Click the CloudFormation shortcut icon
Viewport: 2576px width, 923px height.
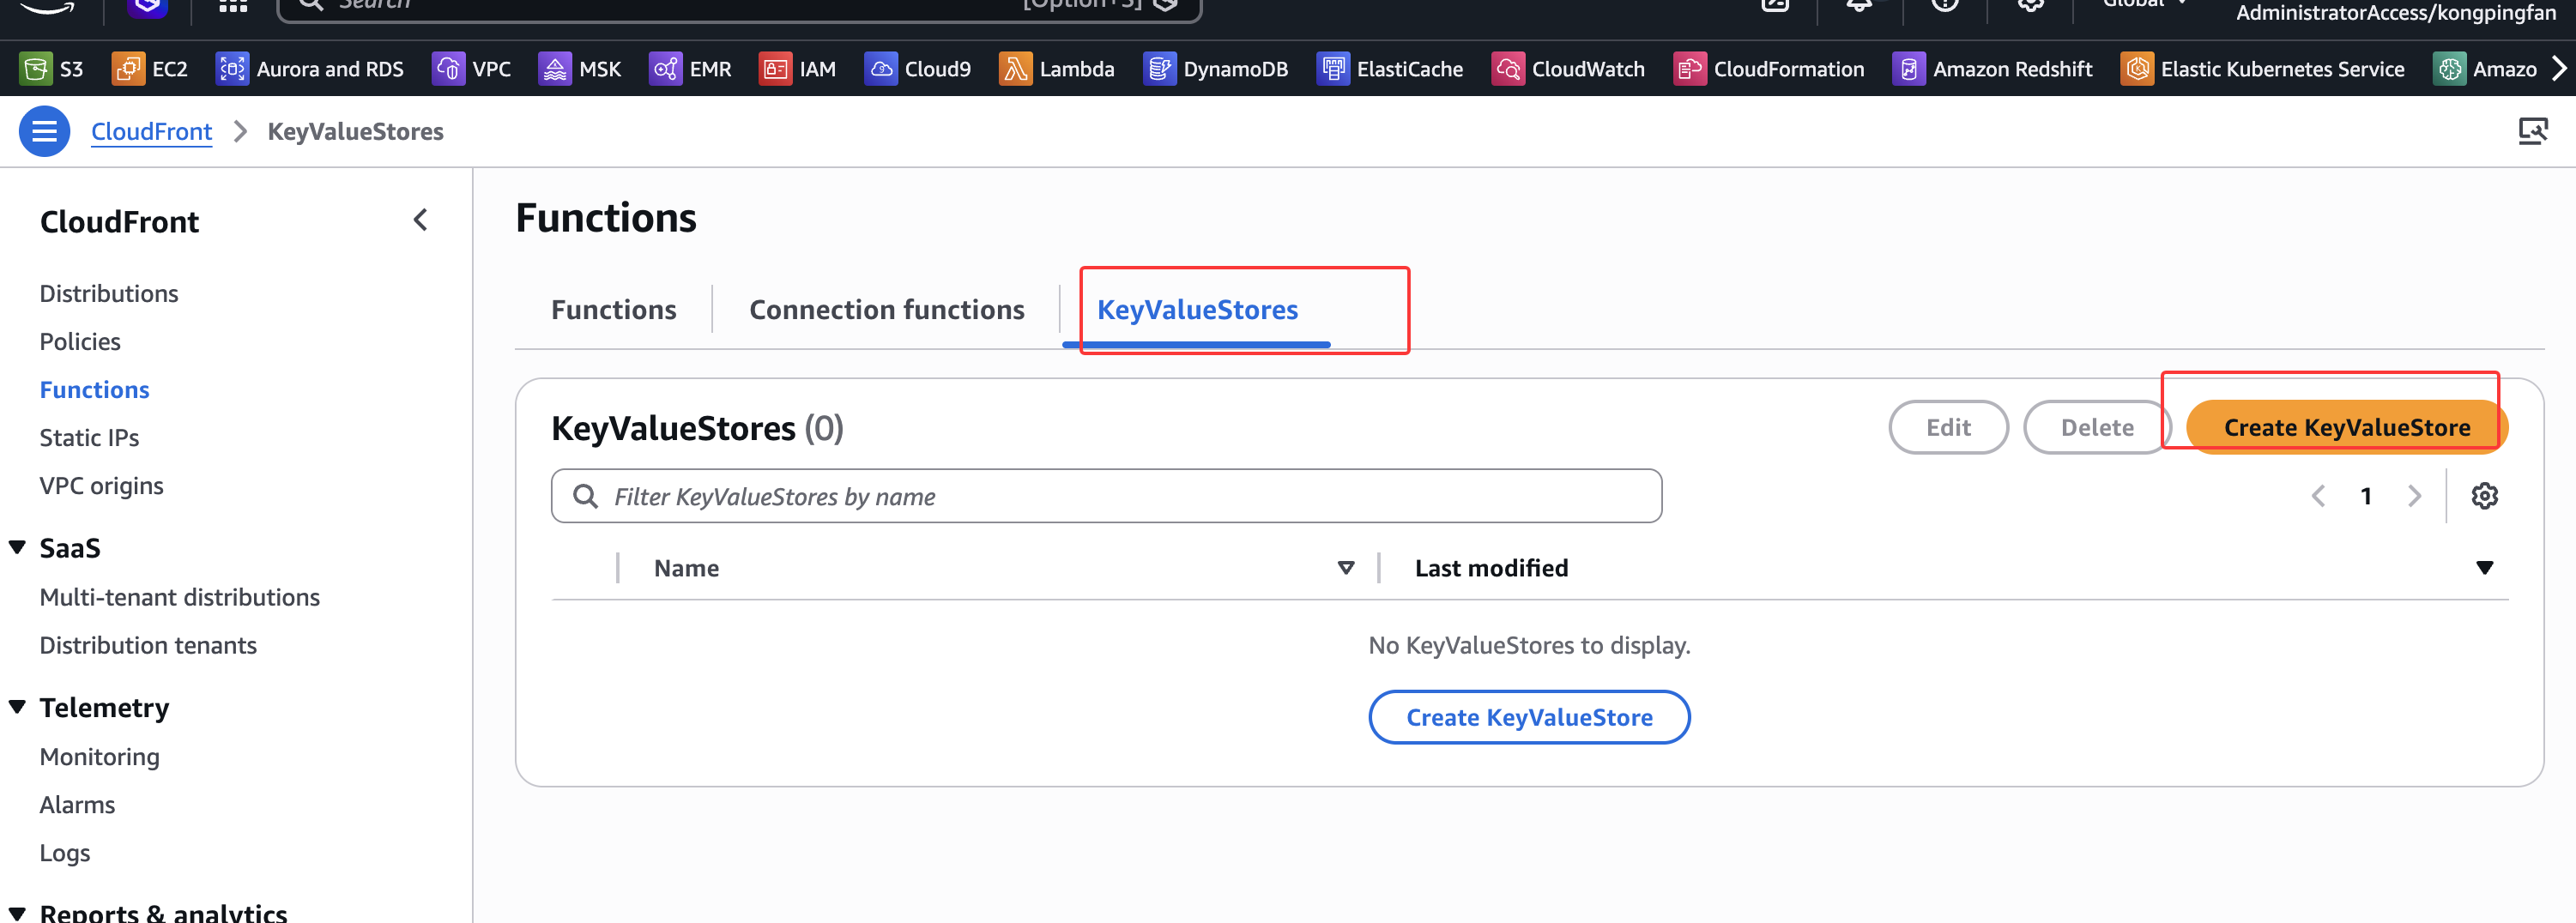pyautogui.click(x=1689, y=69)
